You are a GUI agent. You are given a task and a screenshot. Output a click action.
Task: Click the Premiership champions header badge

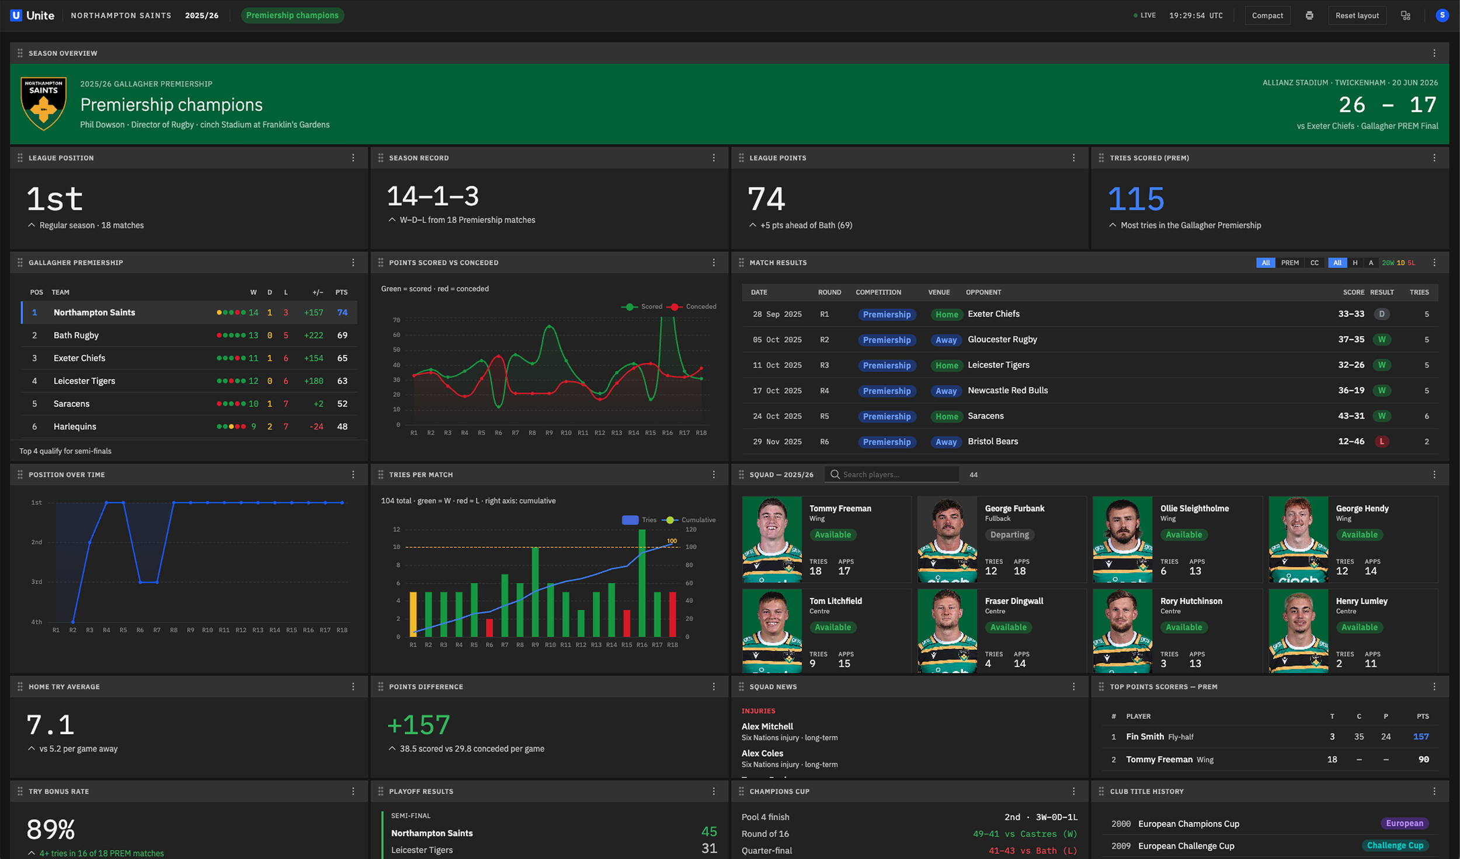[292, 15]
